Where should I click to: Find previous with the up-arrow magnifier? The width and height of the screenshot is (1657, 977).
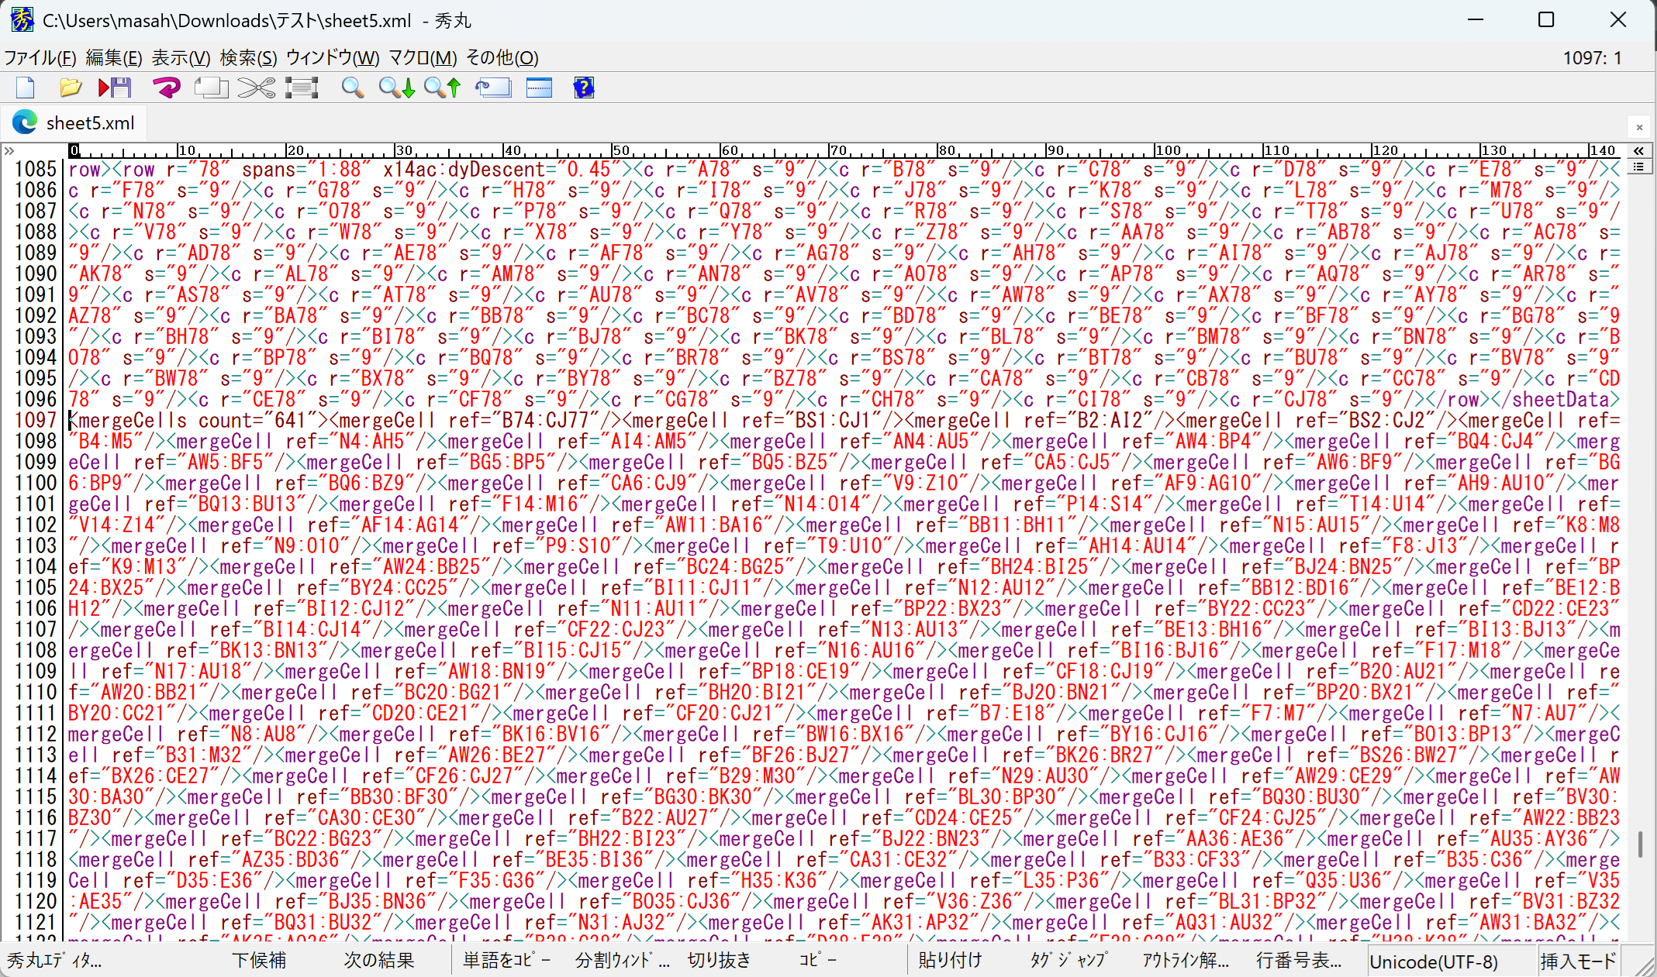[x=442, y=88]
